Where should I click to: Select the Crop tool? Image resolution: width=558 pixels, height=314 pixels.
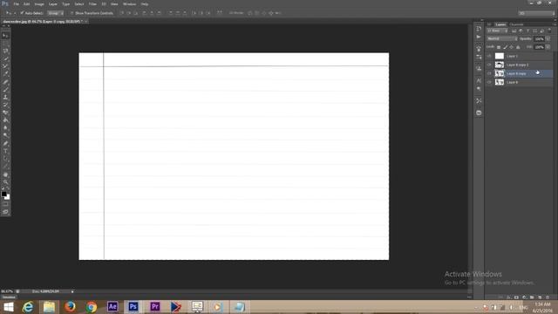(5, 66)
